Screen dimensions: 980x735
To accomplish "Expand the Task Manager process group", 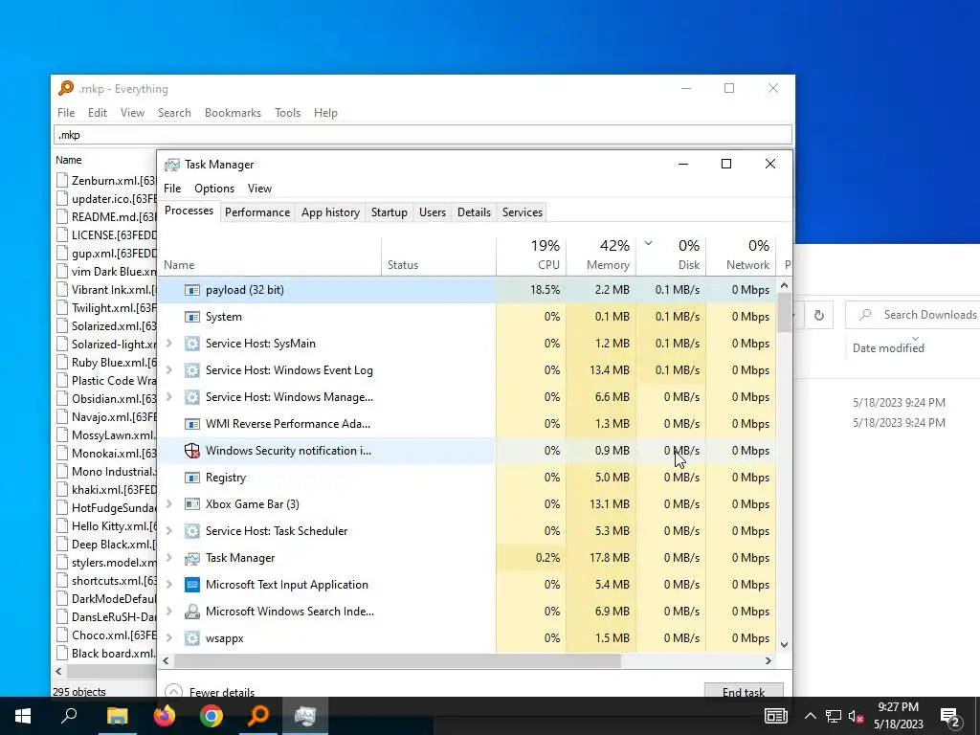I will coord(168,558).
